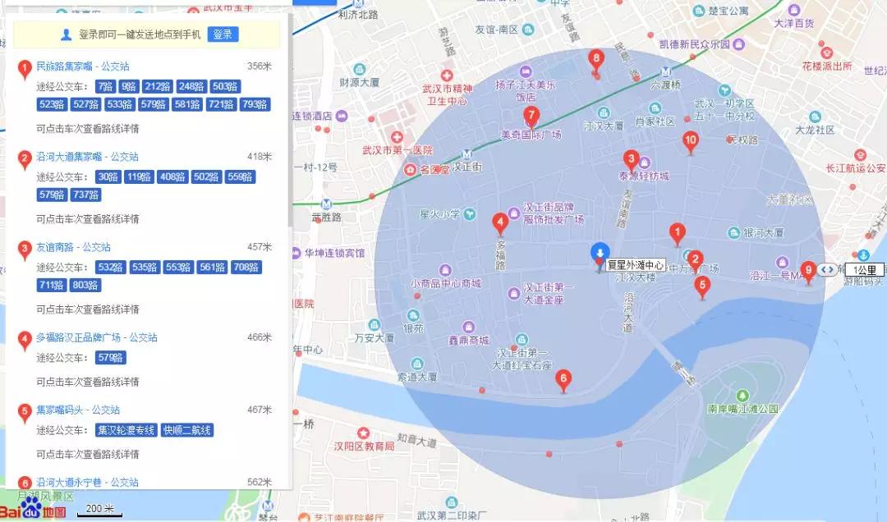Select bus route 9路
The image size is (887, 522).
pyautogui.click(x=129, y=86)
